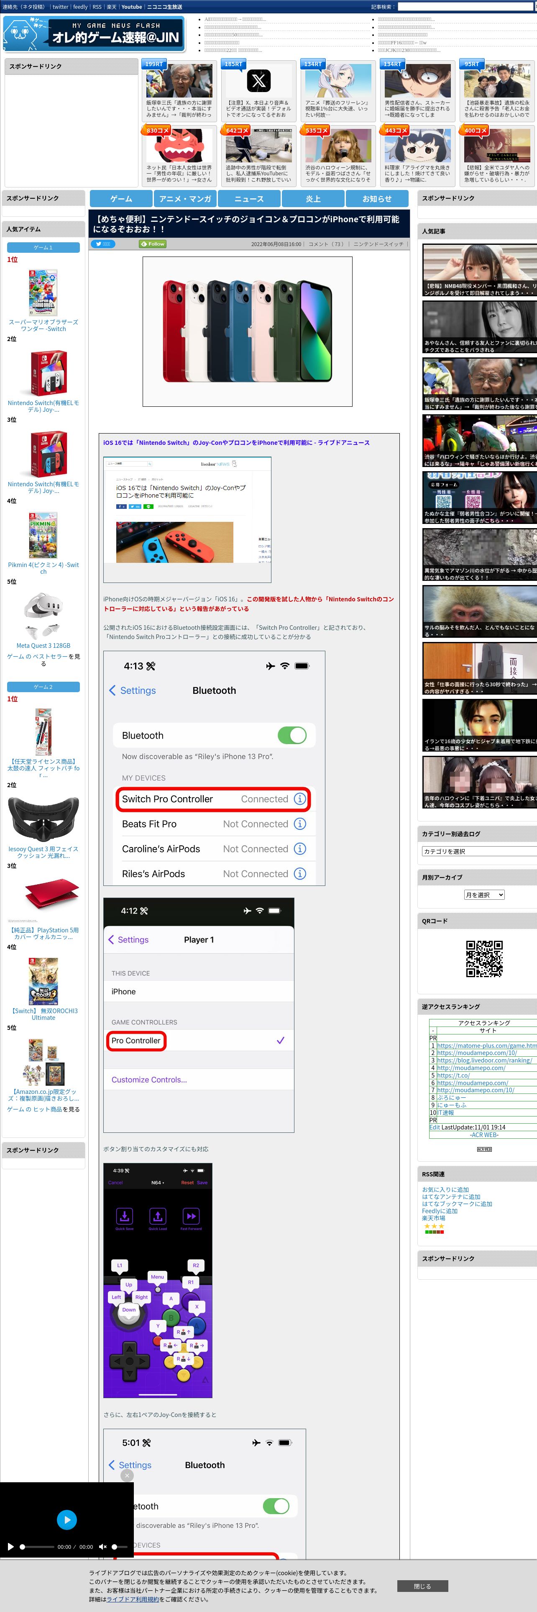Open the NMB48現役メンバー popular article thumbnail
Screen dimensions: 537x1612
479,270
